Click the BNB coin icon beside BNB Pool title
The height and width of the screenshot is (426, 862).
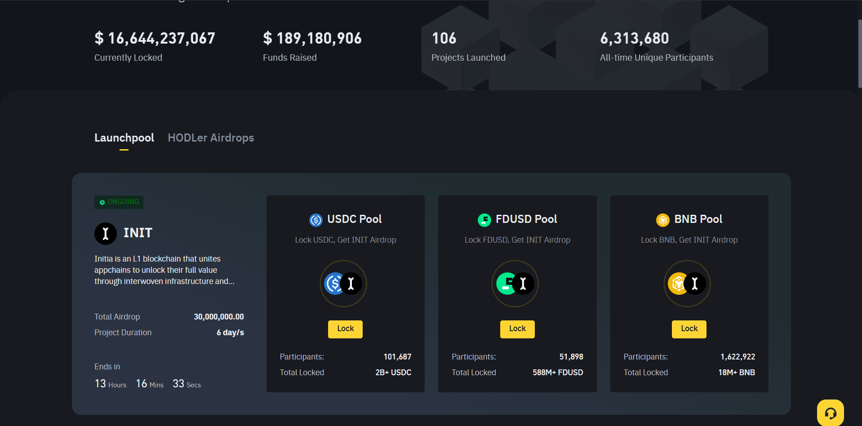pyautogui.click(x=662, y=220)
